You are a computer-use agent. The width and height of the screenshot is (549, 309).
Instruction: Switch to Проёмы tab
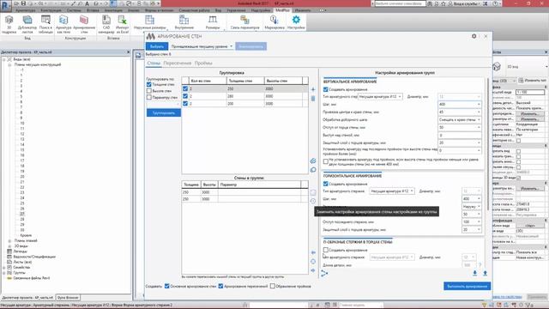pos(203,63)
